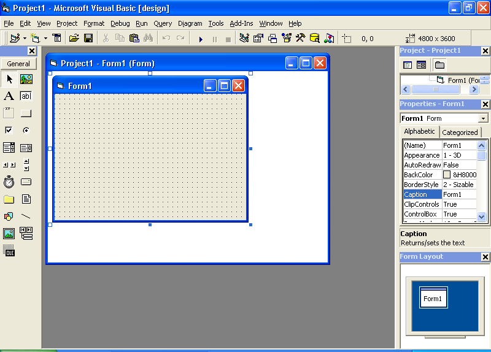Image resolution: width=491 pixels, height=352 pixels.
Task: Start the program with the Run button
Action: (201, 39)
